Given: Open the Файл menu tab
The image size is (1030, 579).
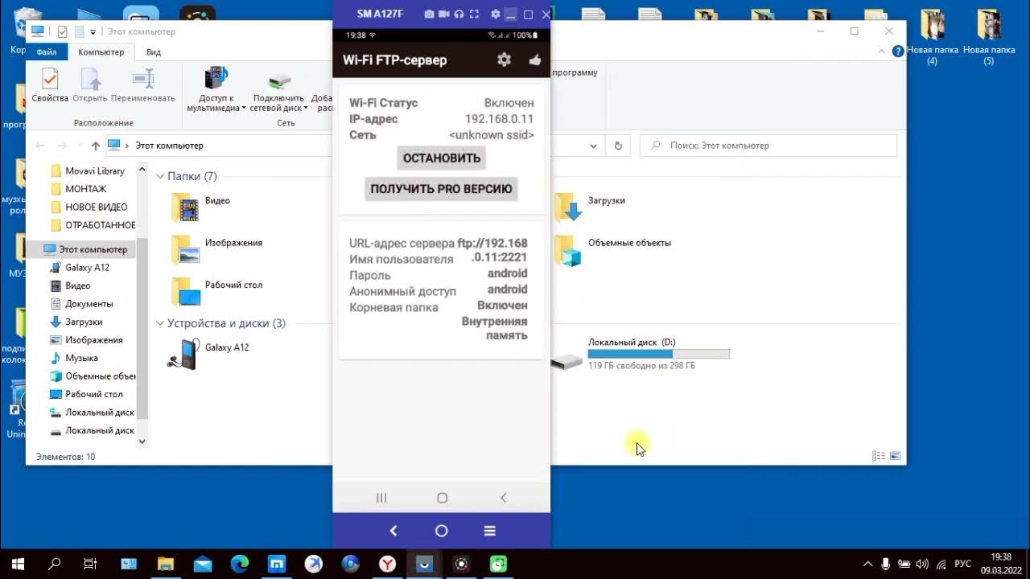Looking at the screenshot, I should coord(47,52).
